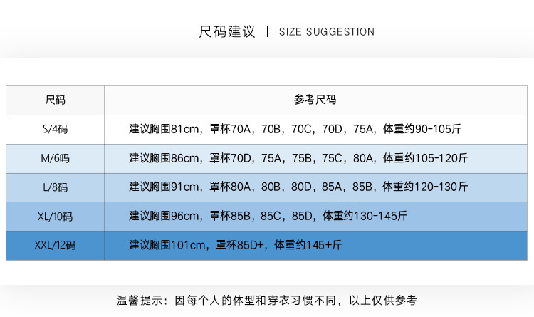Click the 体重约90-105斤 weight text
The width and height of the screenshot is (534, 317).
tap(422, 129)
